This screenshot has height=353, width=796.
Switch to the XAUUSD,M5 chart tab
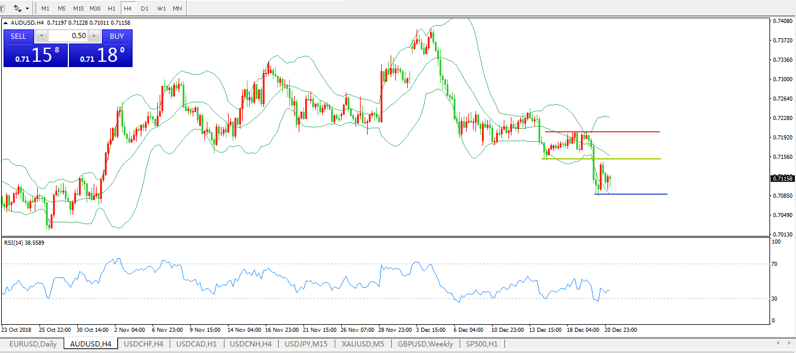[x=364, y=344]
